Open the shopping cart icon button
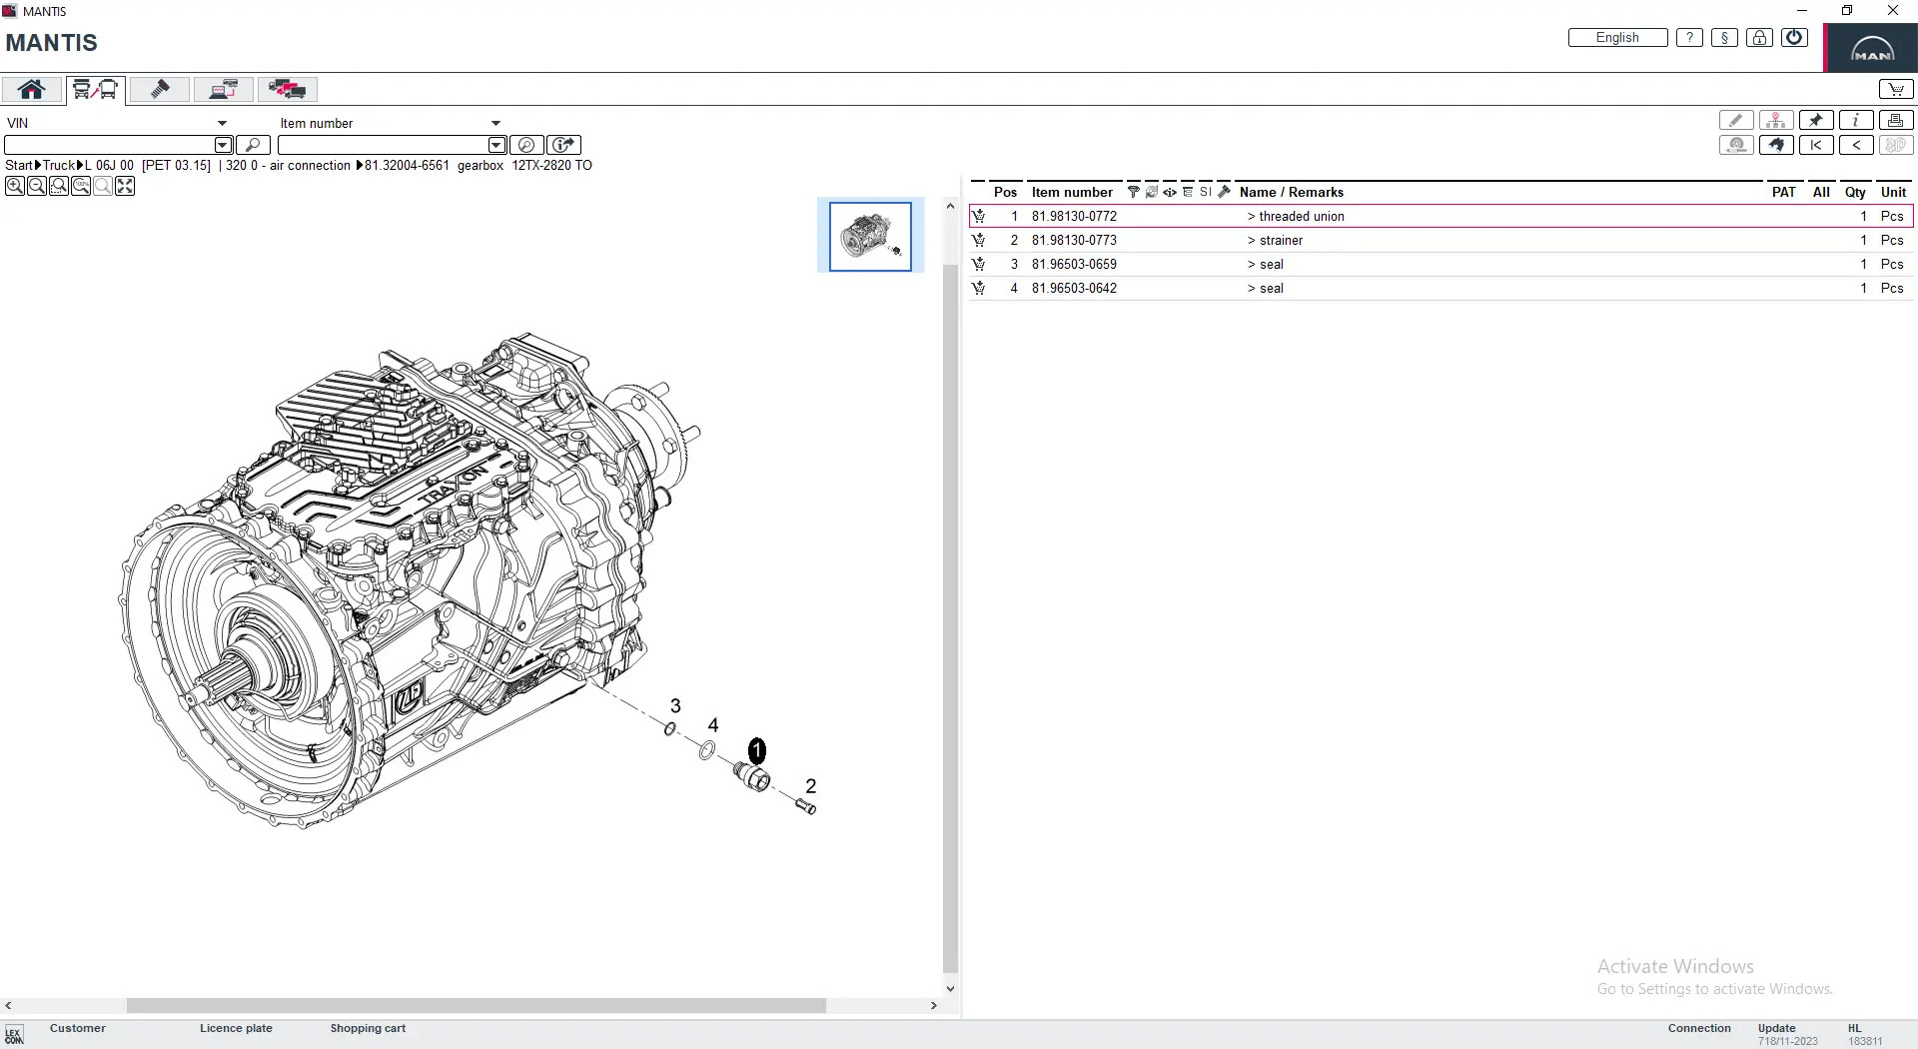 [1895, 89]
